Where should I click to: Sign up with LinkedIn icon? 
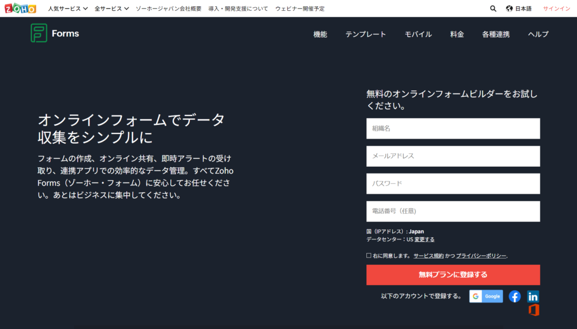click(533, 296)
